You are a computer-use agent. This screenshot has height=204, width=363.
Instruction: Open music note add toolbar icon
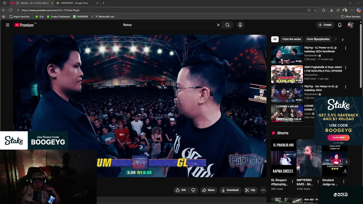331,10
